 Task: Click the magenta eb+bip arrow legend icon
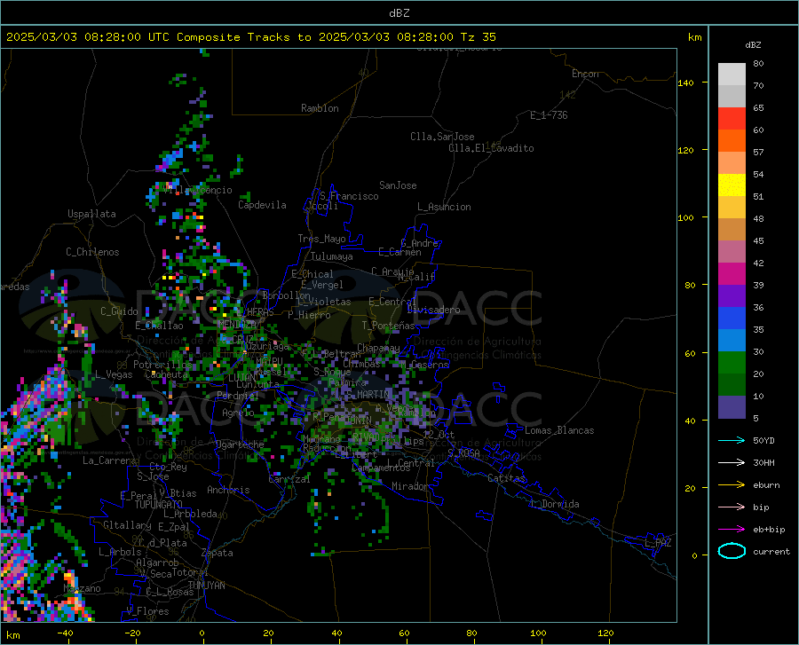point(732,530)
